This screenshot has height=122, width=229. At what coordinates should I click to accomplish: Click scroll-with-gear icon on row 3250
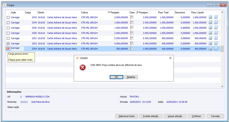210,33
